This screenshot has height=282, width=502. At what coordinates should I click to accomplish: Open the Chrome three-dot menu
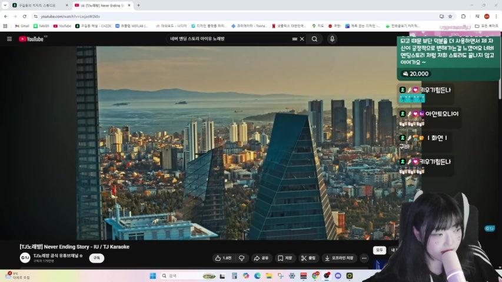(x=496, y=16)
